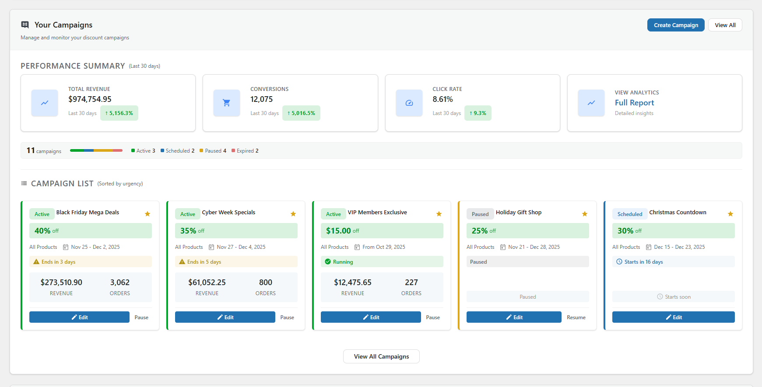Open View All in header

pos(725,25)
